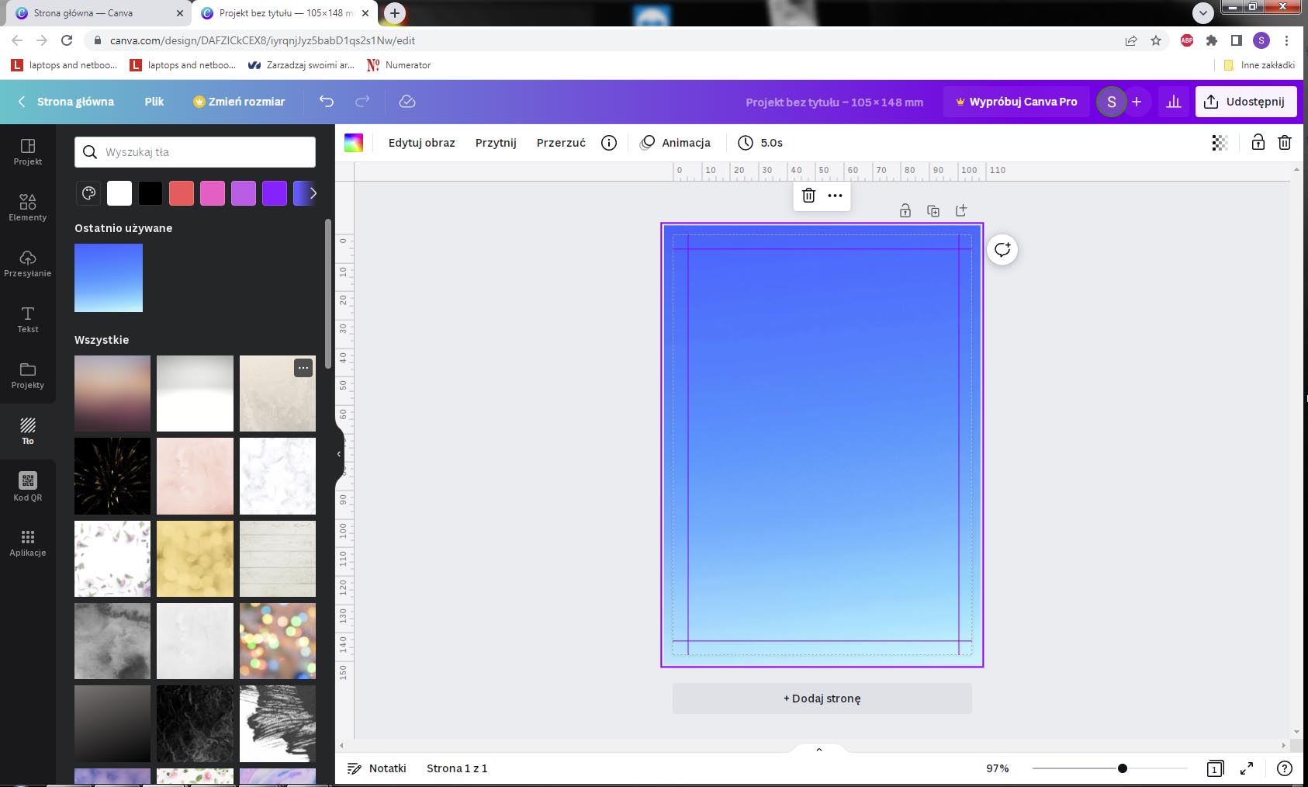Open the grid view of pages
The height and width of the screenshot is (787, 1308).
pos(1215,768)
